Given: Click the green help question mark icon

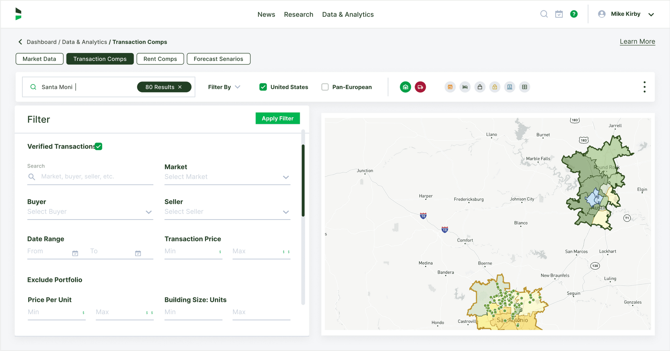Looking at the screenshot, I should pyautogui.click(x=574, y=14).
